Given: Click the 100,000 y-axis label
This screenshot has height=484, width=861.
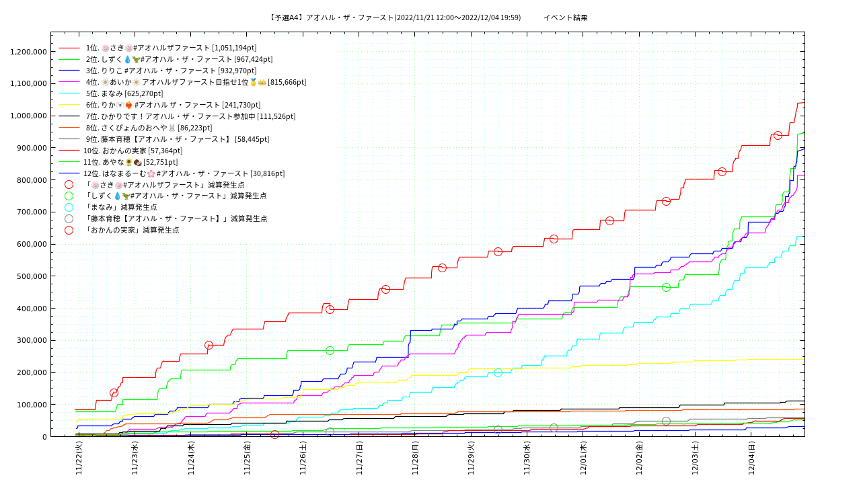Looking at the screenshot, I should [31, 405].
